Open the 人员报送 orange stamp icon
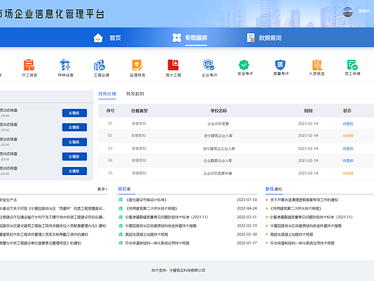 (317, 65)
